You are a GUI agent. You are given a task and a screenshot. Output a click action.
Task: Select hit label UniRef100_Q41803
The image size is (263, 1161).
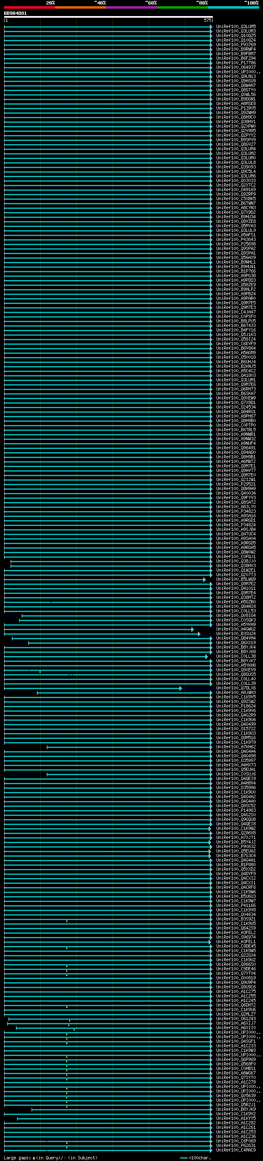click(x=236, y=375)
